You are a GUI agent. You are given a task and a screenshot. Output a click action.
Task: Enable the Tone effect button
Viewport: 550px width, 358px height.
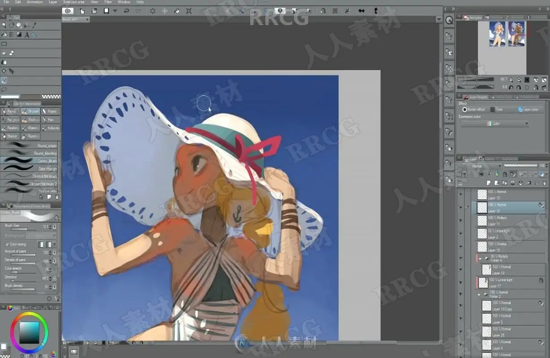pos(496,109)
